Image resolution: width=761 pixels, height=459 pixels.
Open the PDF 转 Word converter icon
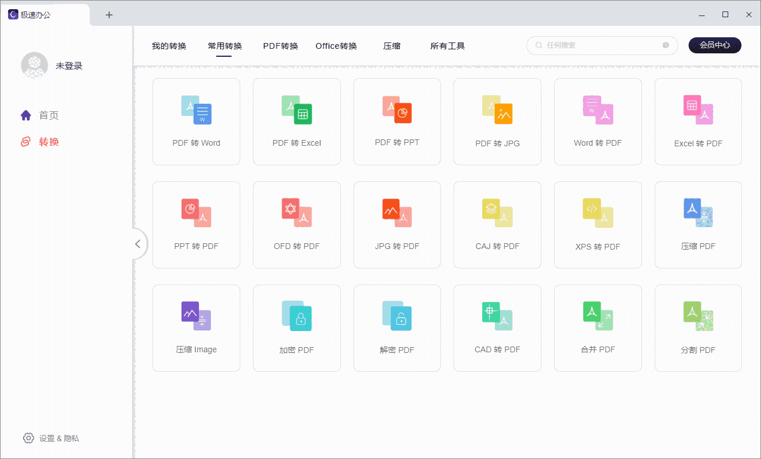click(197, 110)
